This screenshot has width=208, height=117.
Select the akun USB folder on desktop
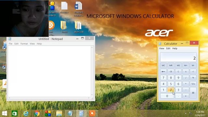point(79,27)
